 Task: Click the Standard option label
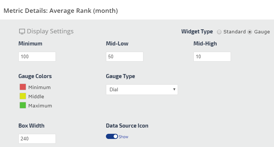point(234,32)
